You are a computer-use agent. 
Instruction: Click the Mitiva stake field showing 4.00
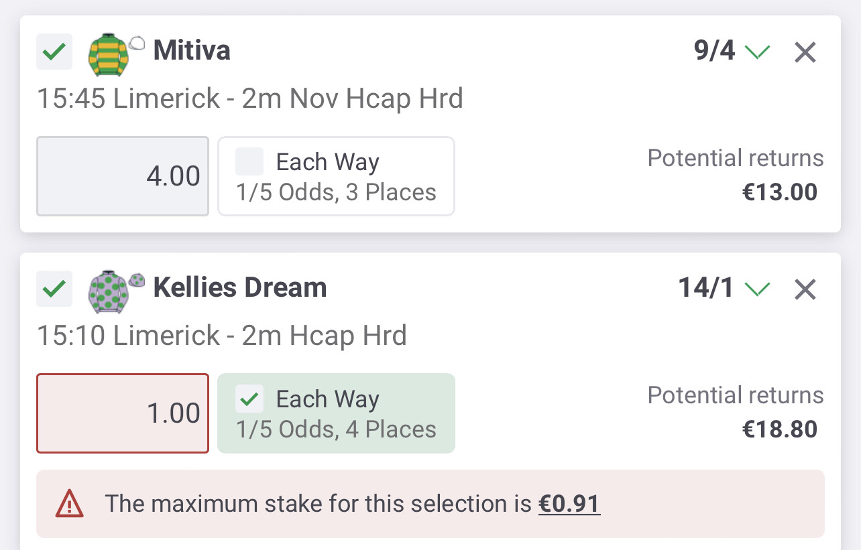point(123,176)
